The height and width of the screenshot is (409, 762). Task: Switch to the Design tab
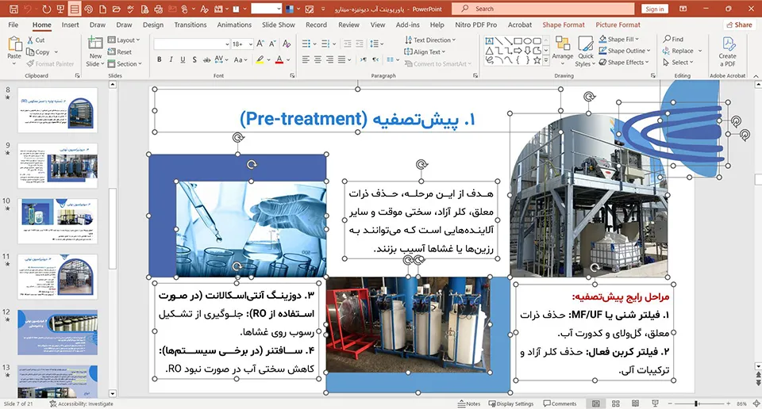tap(153, 25)
